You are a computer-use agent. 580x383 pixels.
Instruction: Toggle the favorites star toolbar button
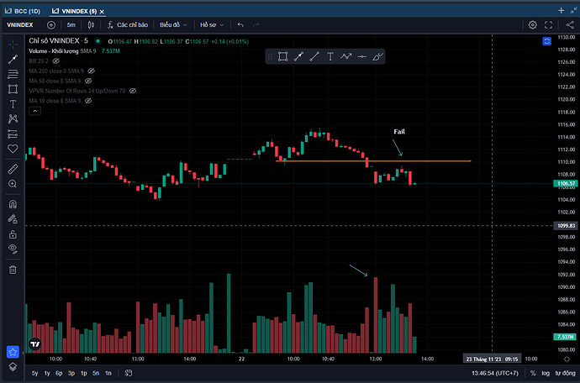tap(13, 352)
